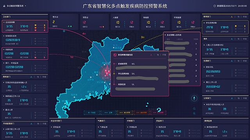250x140 pixels.
Task: Select 物 tab in 海关 section header
Action: pos(238,39)
